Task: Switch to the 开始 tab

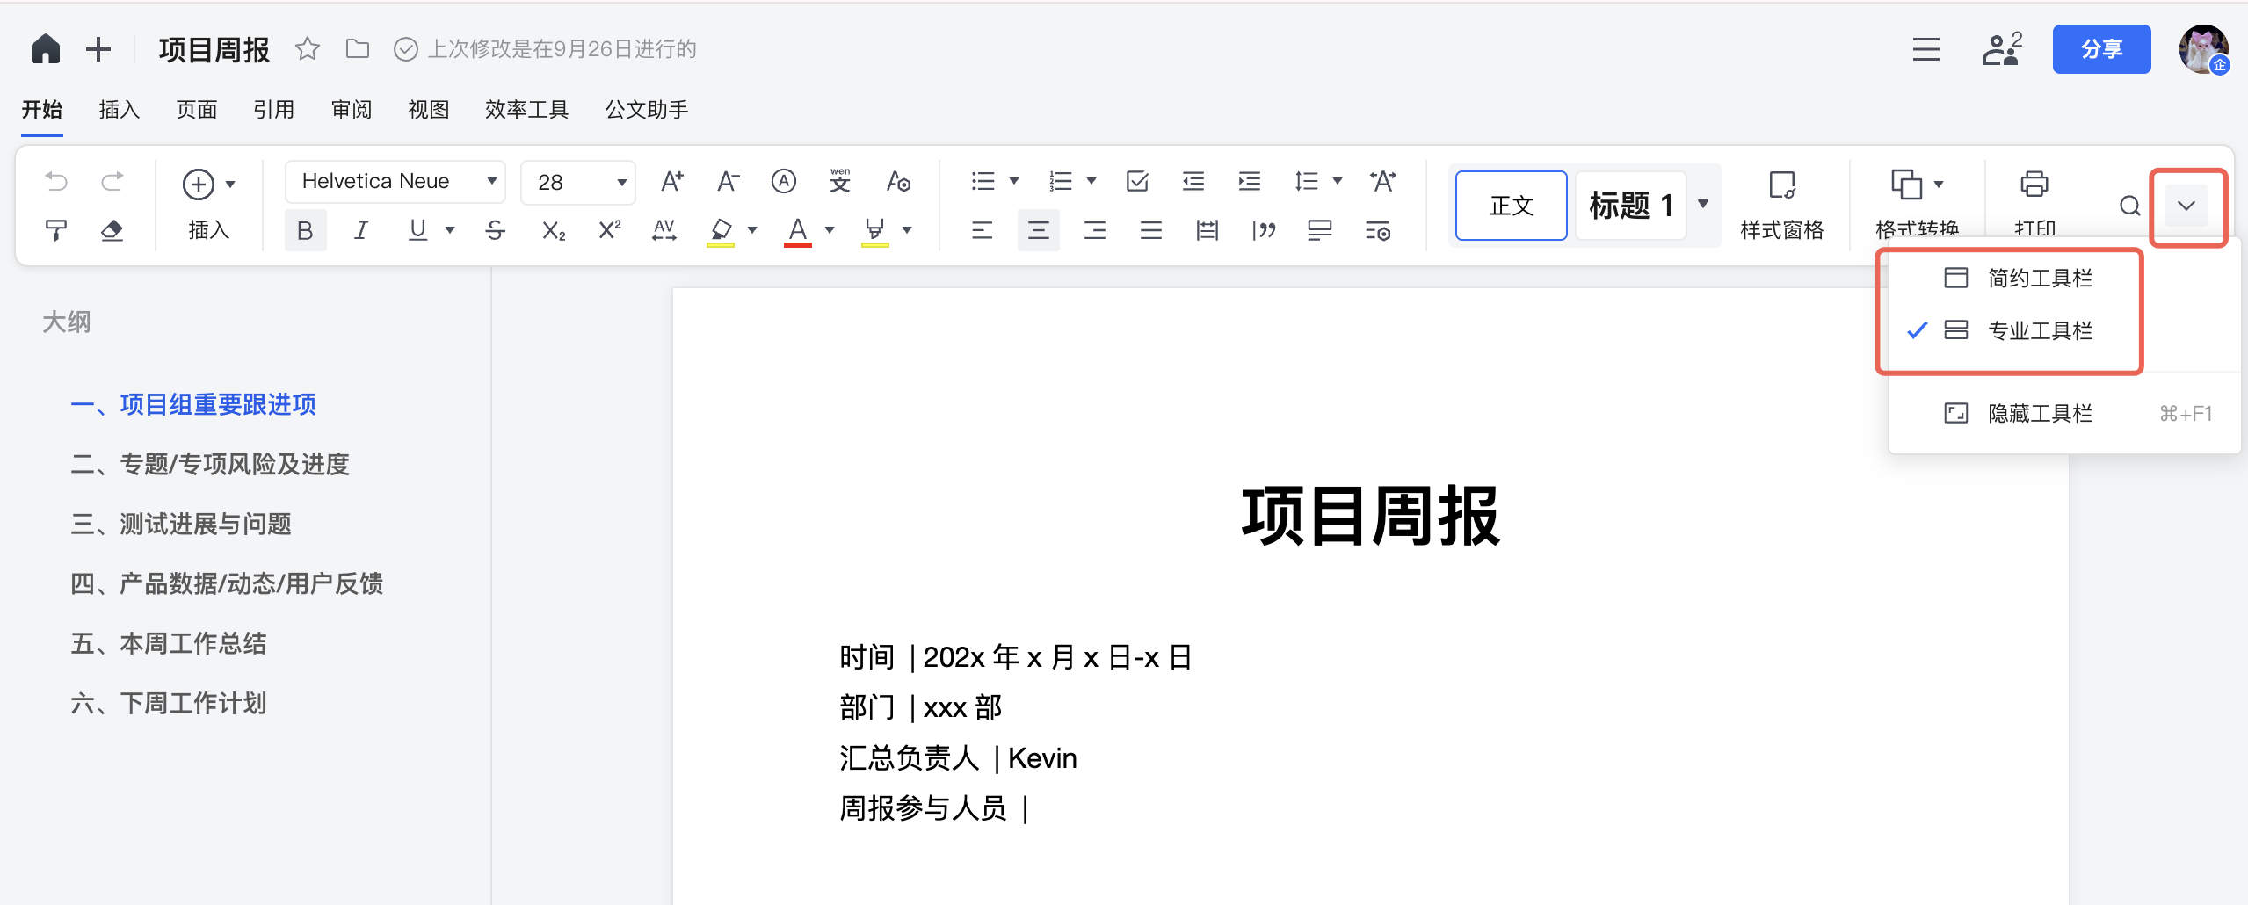Action: point(42,110)
